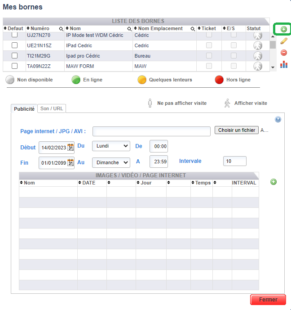Click status icon for UJ27N270 row
The width and height of the screenshot is (291, 310).
(258, 36)
